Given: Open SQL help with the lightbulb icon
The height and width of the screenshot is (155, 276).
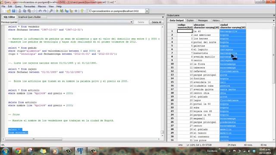Looking at the screenshot, I should pos(82,11).
